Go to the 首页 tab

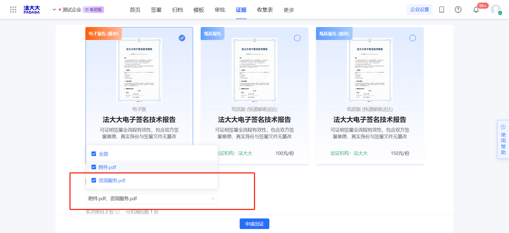135,10
